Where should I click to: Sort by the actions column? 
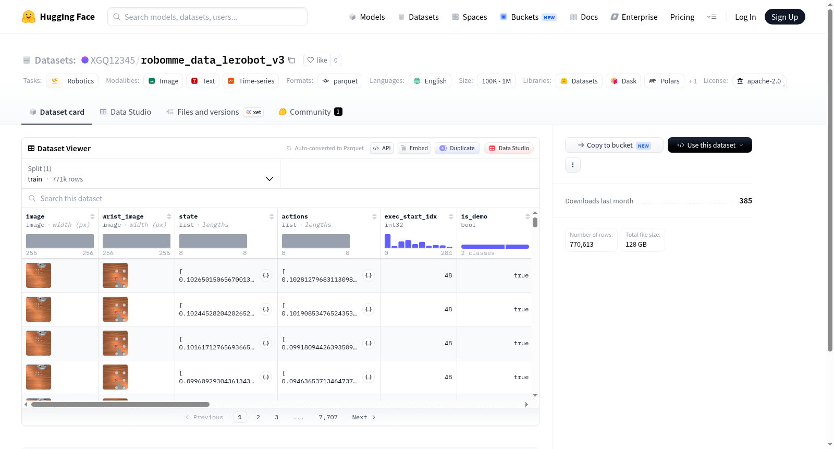point(374,216)
